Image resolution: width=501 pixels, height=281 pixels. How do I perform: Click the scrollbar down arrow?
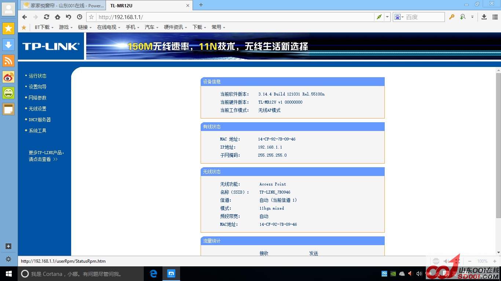pyautogui.click(x=498, y=252)
